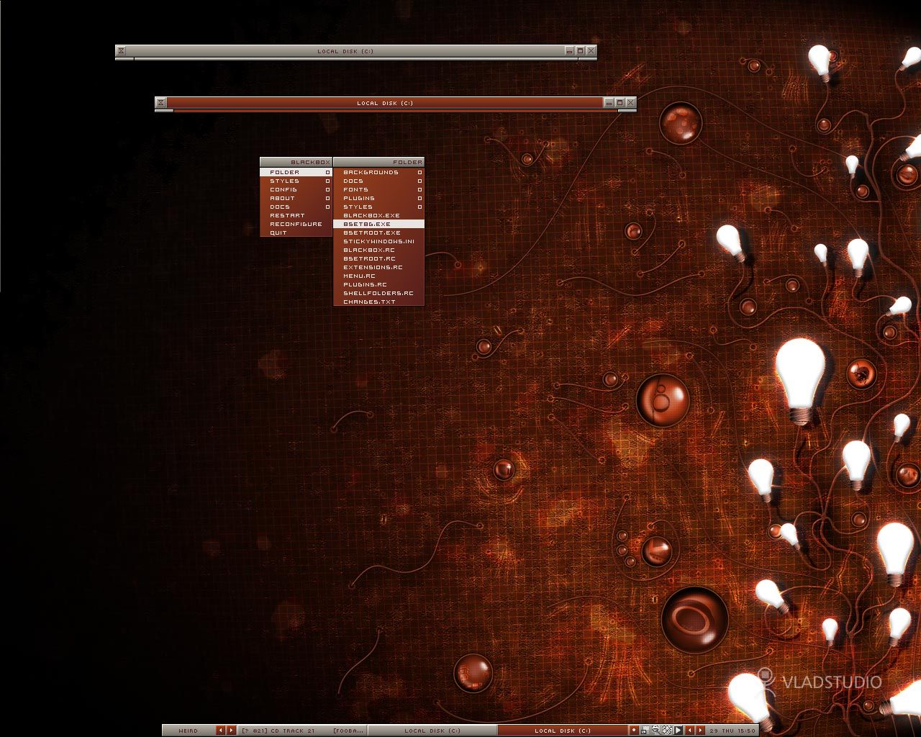Viewport: 921px width, 737px height.
Task: Open the About submenu entry
Action: pos(296,198)
